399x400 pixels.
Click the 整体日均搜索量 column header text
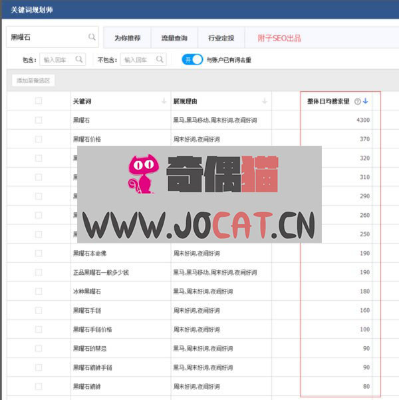tap(328, 101)
